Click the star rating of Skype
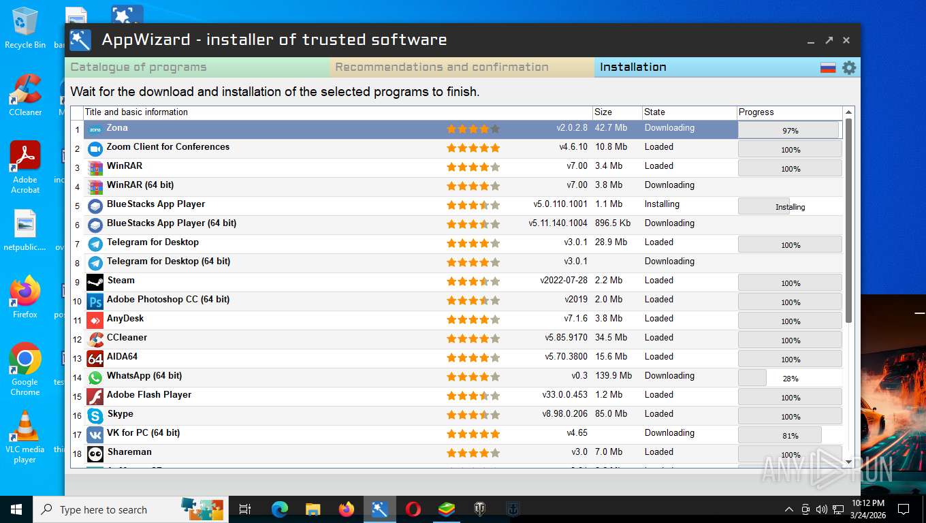 click(x=473, y=415)
